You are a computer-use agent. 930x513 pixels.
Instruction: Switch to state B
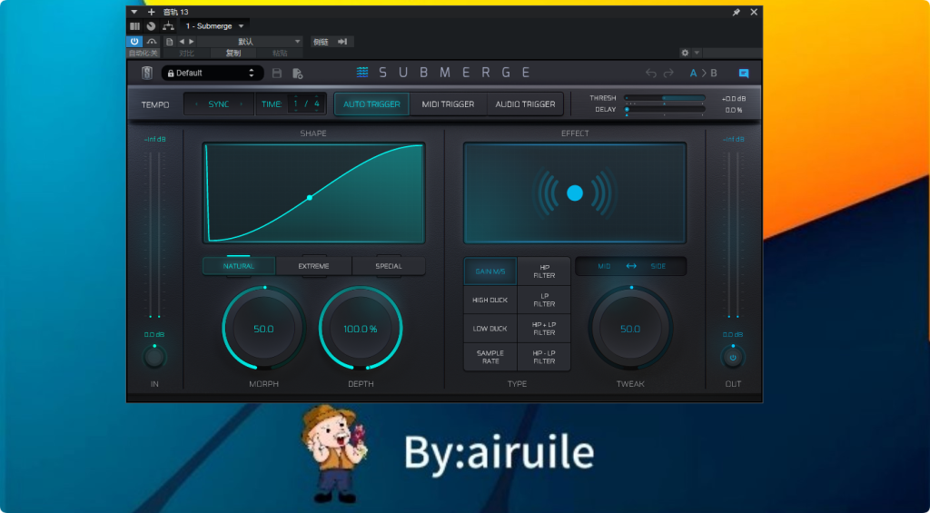pos(714,74)
